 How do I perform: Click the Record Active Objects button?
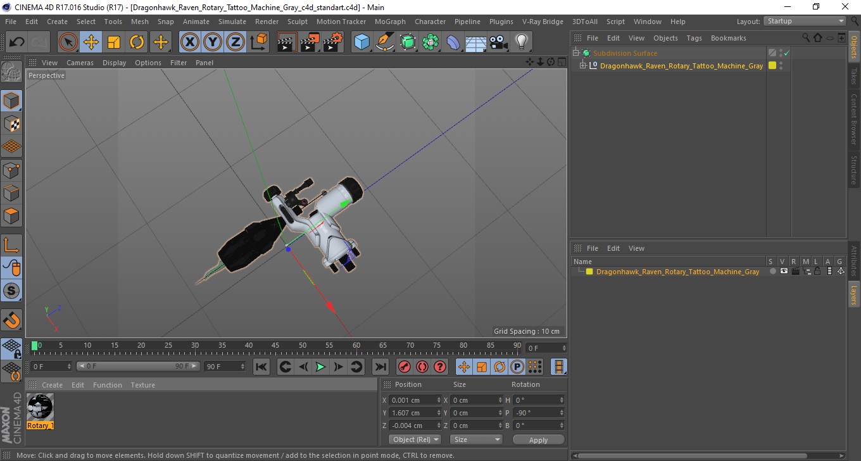click(404, 367)
